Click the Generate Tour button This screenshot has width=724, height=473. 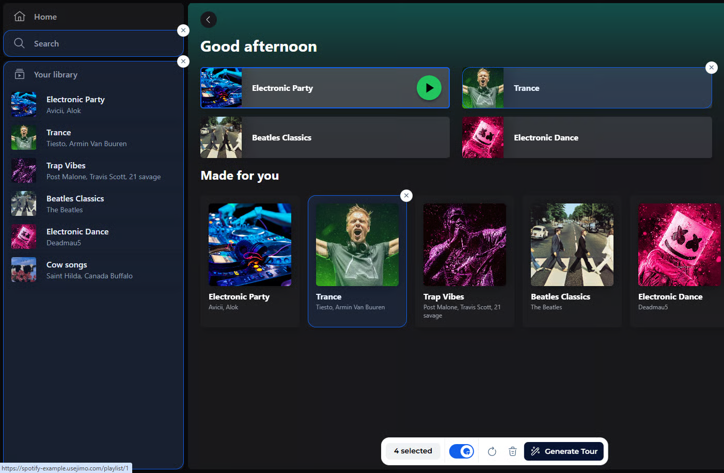click(x=563, y=451)
